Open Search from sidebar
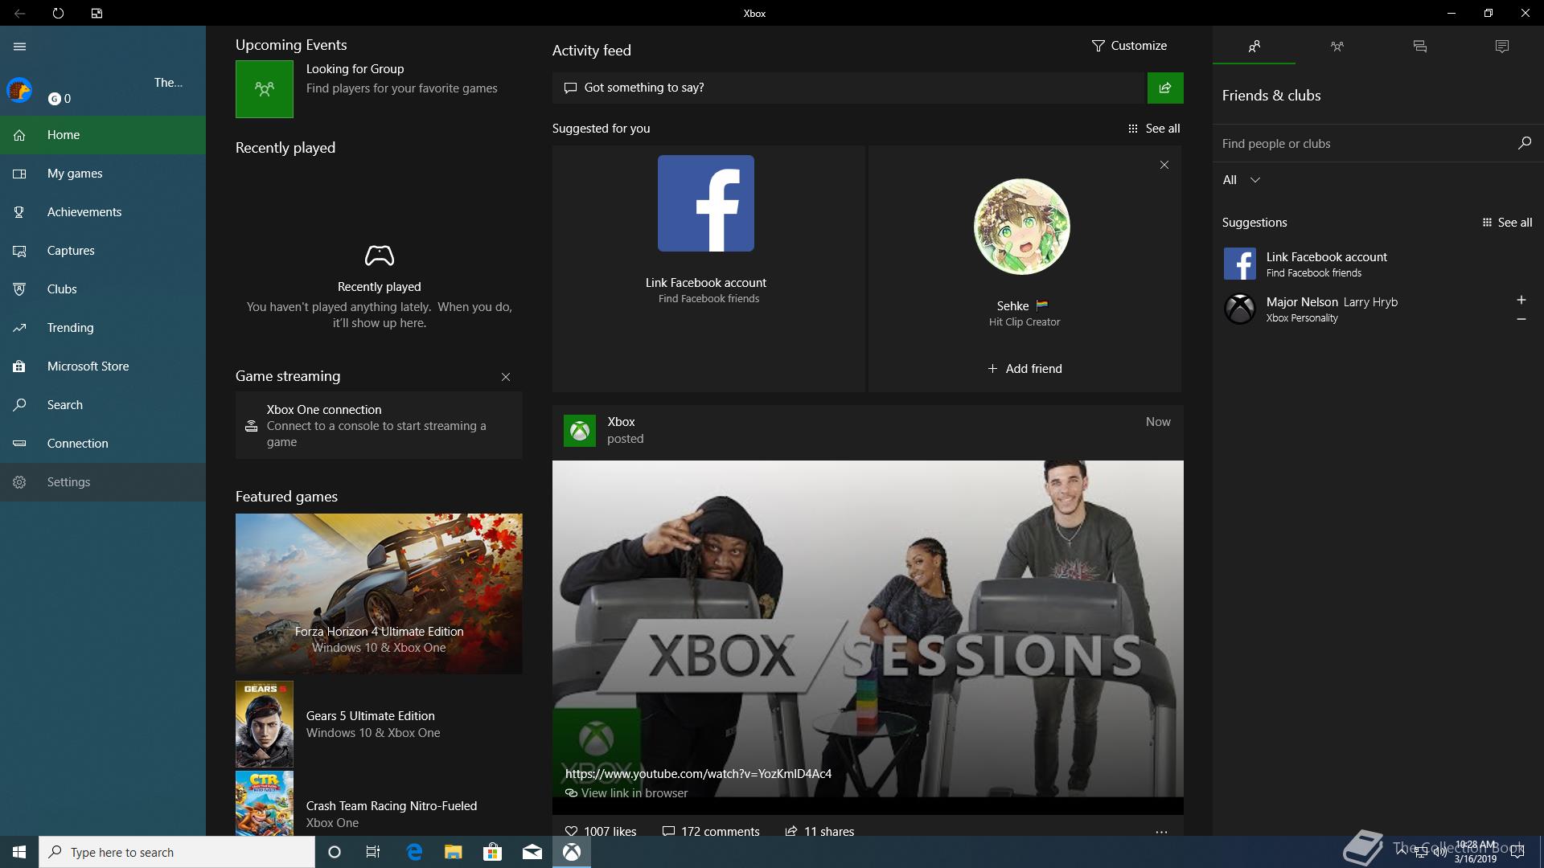The height and width of the screenshot is (868, 1544). pyautogui.click(x=103, y=405)
